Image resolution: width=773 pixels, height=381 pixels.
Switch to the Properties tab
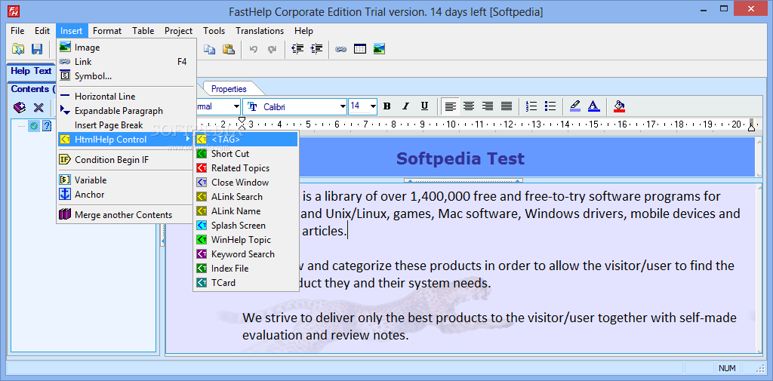pos(229,89)
